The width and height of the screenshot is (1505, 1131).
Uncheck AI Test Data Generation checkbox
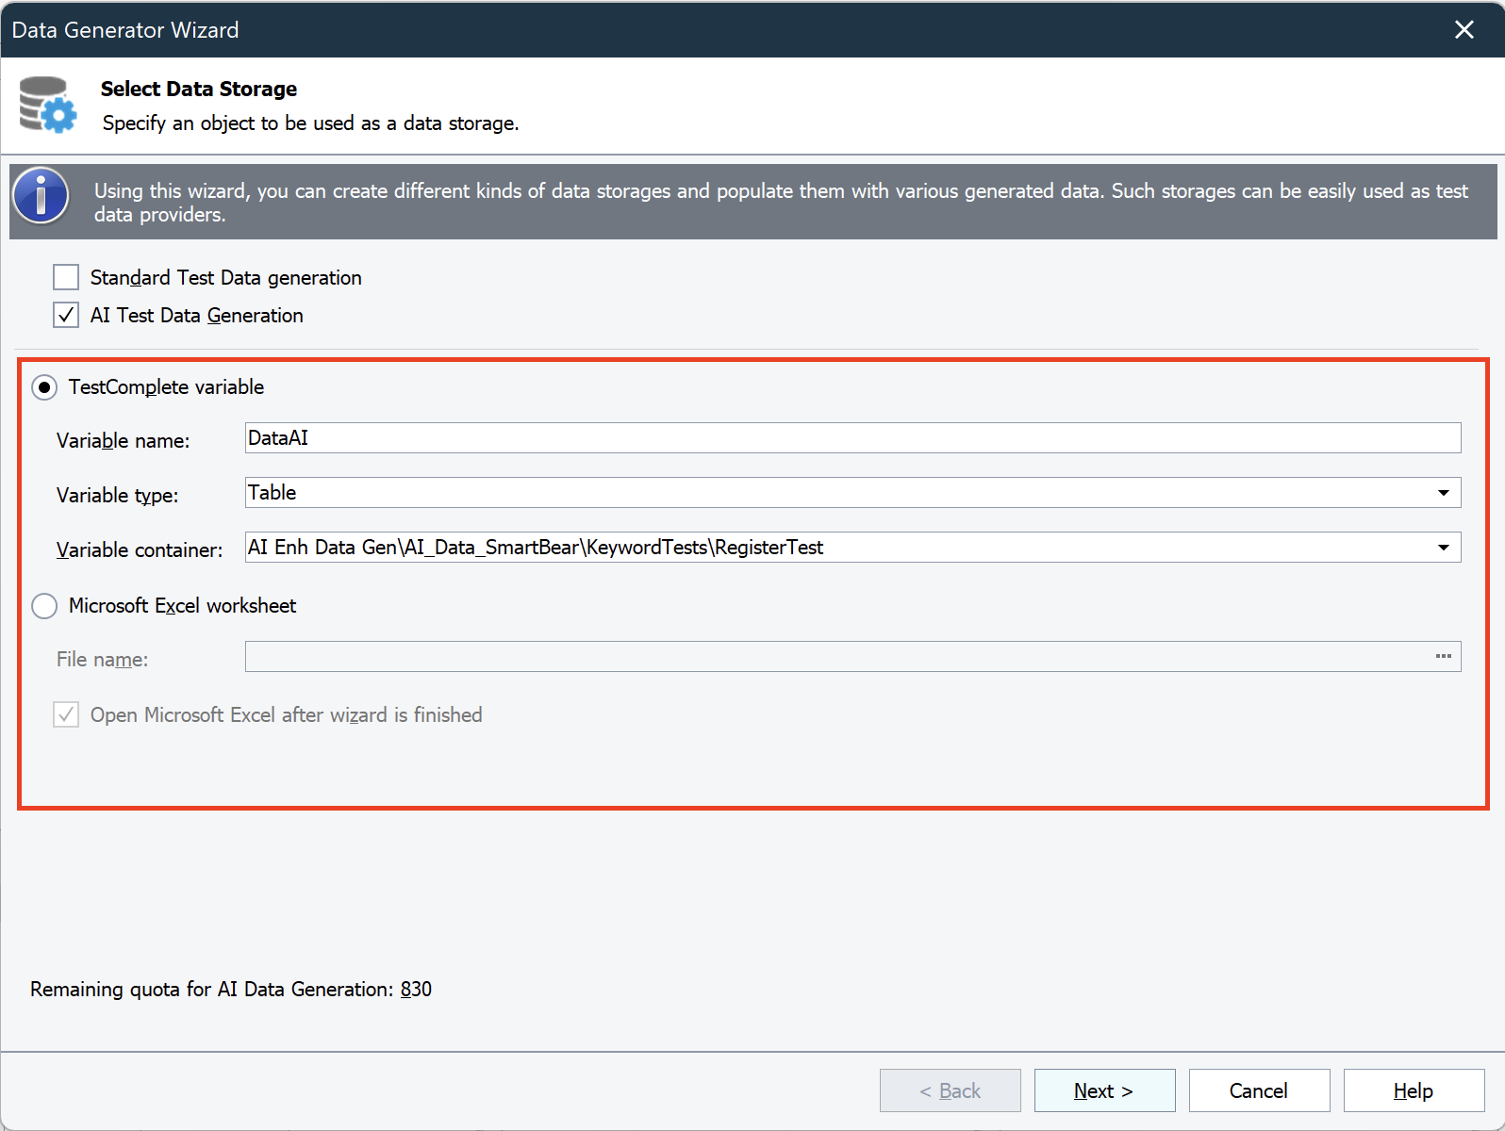[66, 315]
